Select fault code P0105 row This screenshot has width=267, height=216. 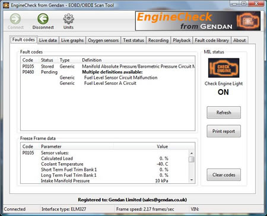pos(107,66)
